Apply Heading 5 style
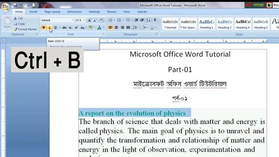Image resolution: width=279 pixels, height=157 pixels. [261, 24]
